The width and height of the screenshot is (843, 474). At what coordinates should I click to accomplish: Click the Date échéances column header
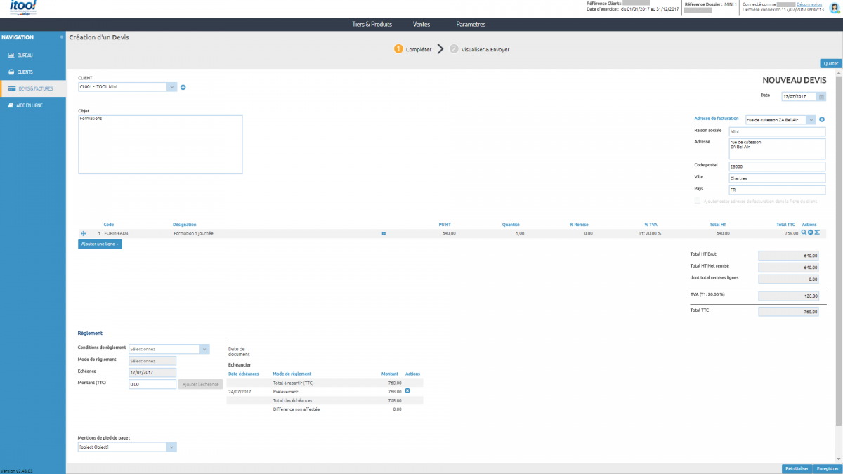pos(244,374)
